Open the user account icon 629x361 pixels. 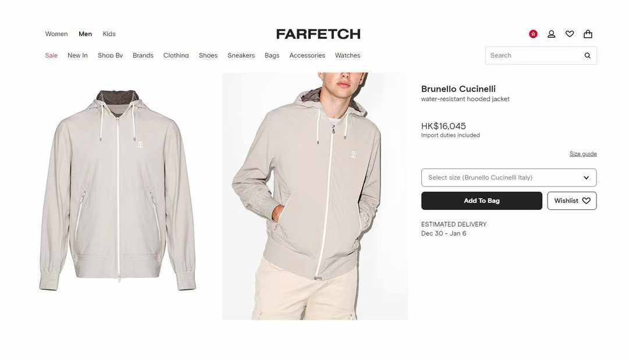coord(552,34)
